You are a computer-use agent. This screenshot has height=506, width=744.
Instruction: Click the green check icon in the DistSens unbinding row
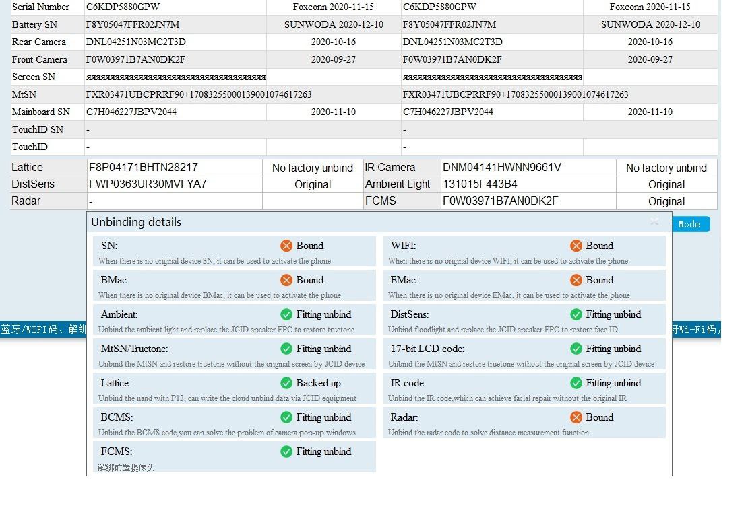[x=576, y=314]
